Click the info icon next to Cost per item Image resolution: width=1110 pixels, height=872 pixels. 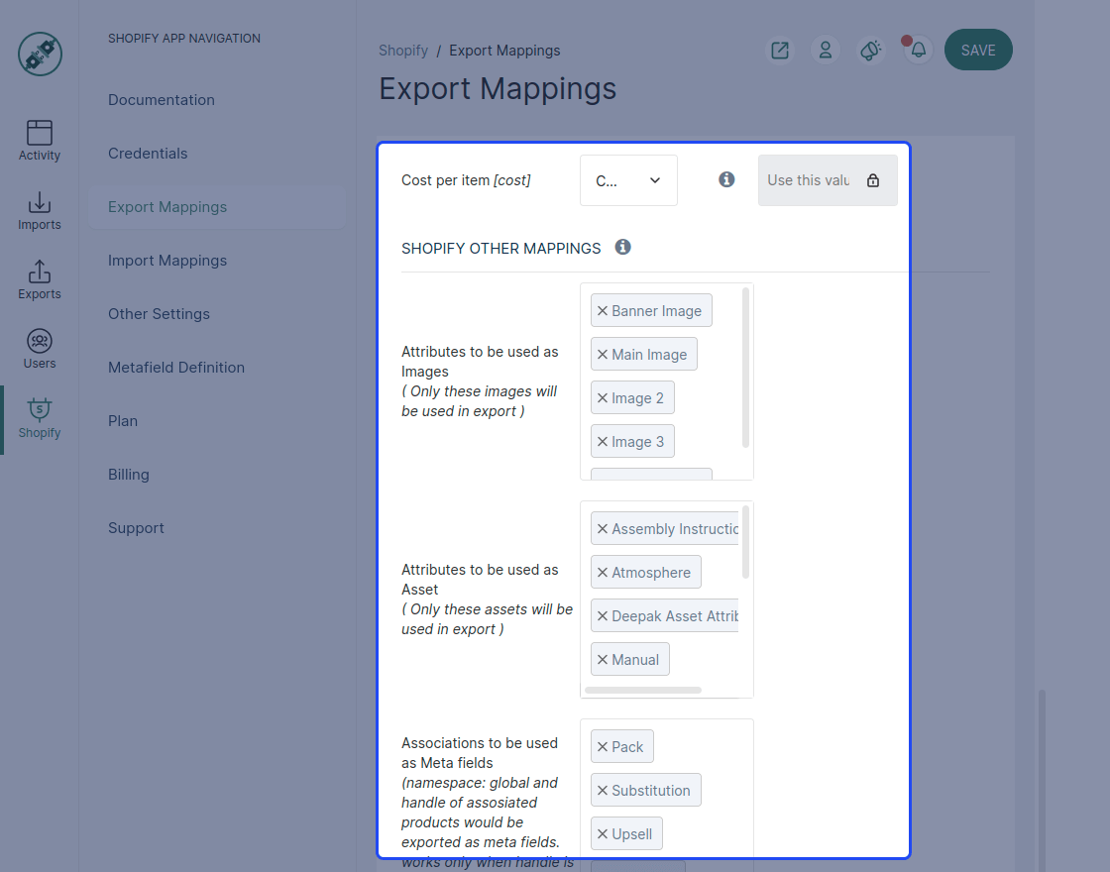(x=726, y=179)
